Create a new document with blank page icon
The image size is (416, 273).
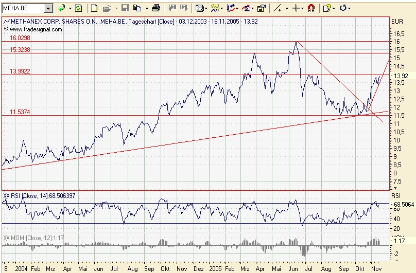94,8
